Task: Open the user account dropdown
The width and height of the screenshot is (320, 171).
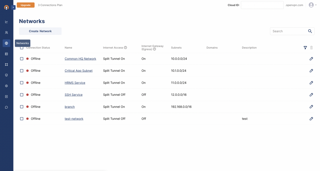Action: 312,5
